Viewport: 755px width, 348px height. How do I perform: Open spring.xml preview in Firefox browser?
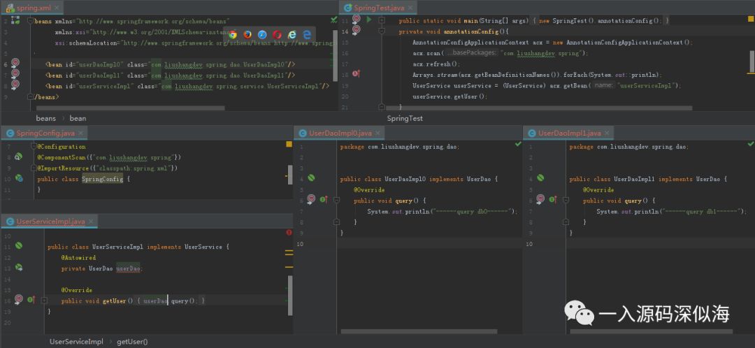247,35
